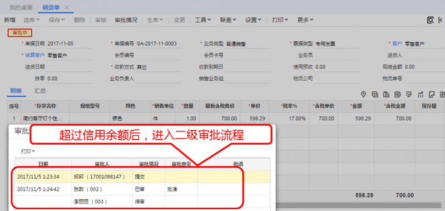Click the 新增 button
This screenshot has width=445, height=211.
[9, 20]
